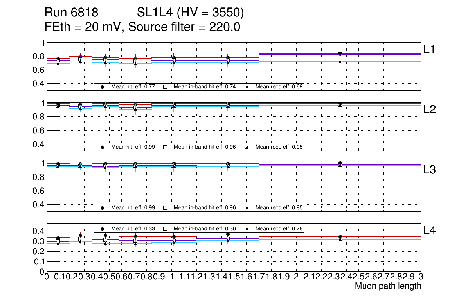Viewport: 468px width, 302px height.
Task: Click the open square legend marker in L1 panel
Action: tap(165, 87)
